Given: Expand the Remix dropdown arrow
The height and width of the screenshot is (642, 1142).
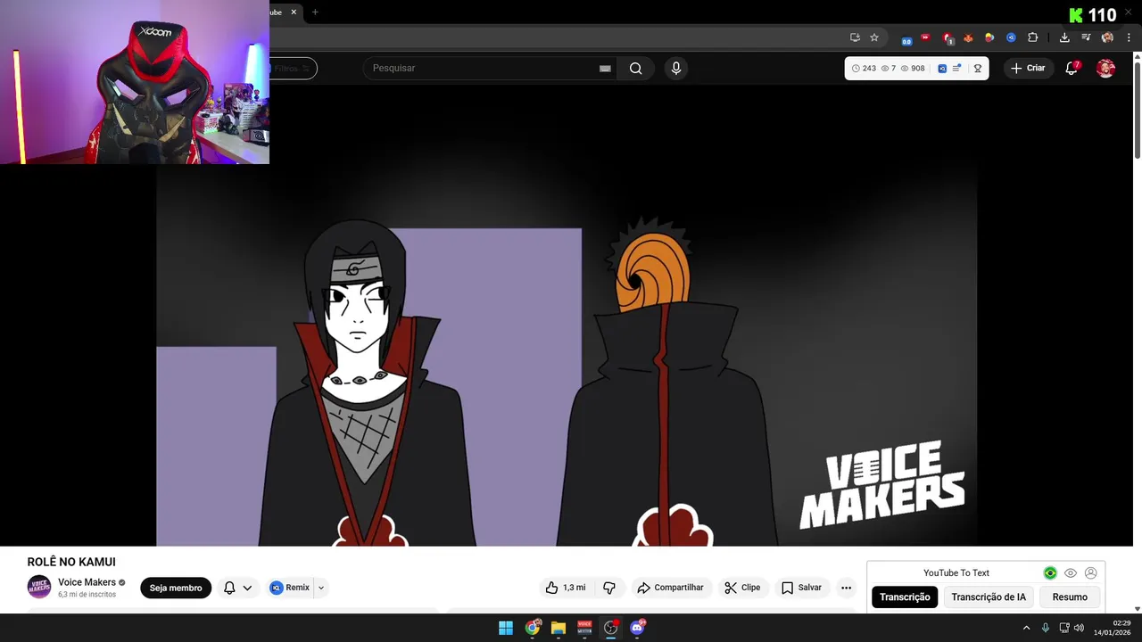Looking at the screenshot, I should (x=321, y=588).
